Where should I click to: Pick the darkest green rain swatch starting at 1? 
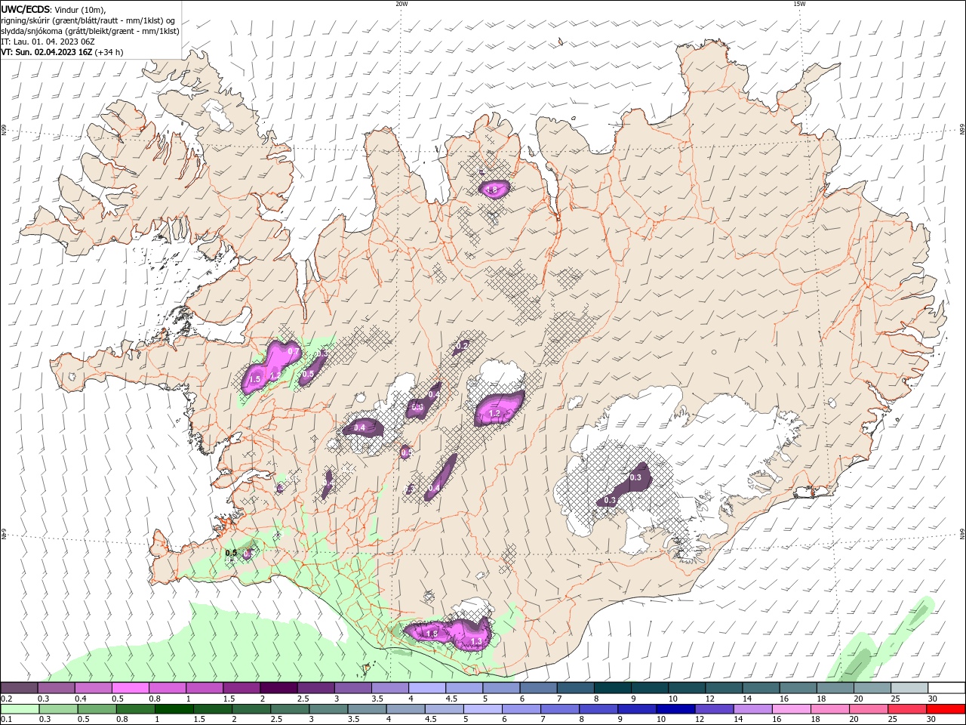point(174,709)
